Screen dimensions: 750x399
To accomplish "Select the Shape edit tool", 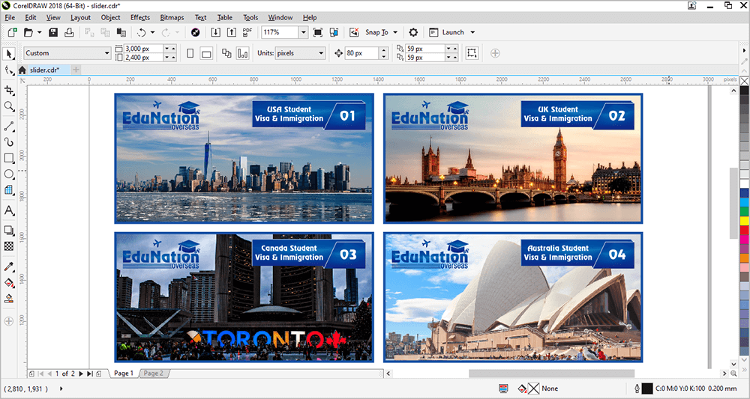I will click(x=8, y=70).
